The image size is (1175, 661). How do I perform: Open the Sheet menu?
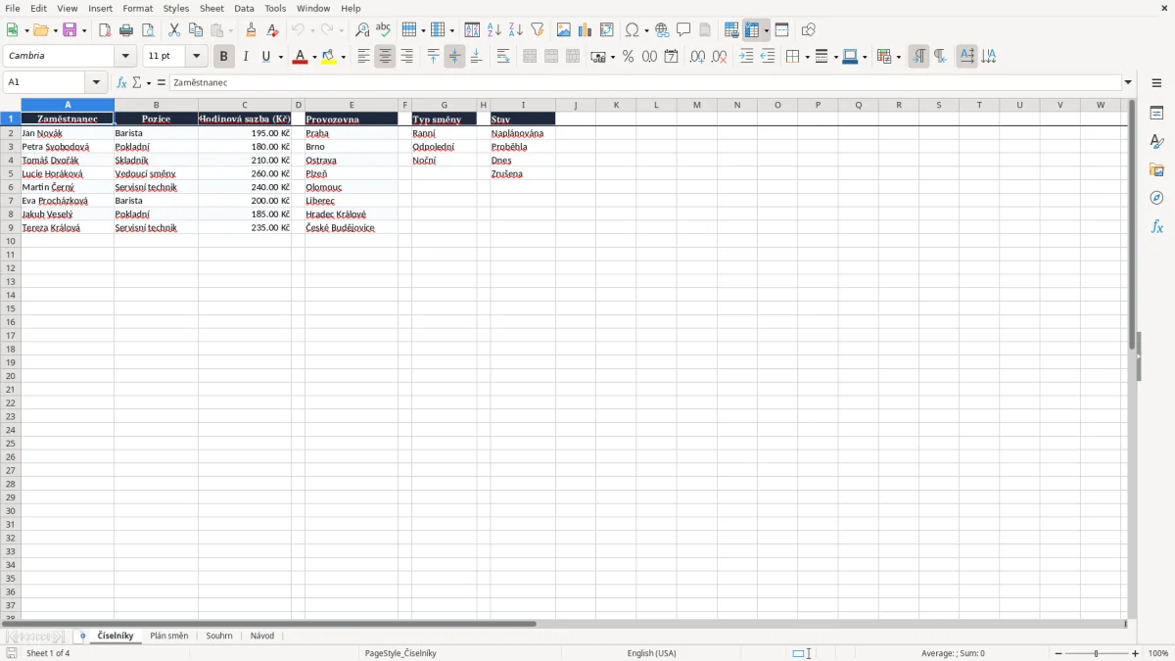point(211,8)
